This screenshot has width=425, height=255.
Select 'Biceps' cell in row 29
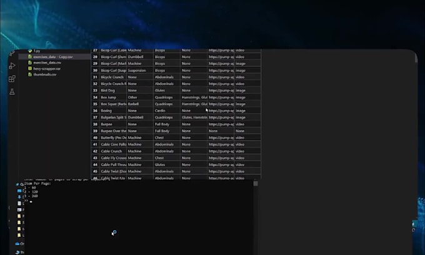click(x=167, y=64)
